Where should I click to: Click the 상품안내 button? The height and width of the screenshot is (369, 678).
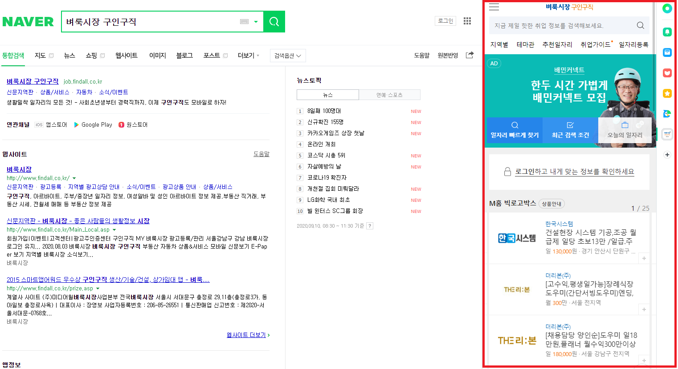click(x=551, y=204)
